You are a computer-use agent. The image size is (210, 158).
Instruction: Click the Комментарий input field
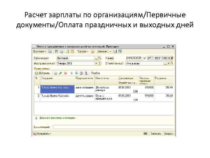(x=113, y=127)
